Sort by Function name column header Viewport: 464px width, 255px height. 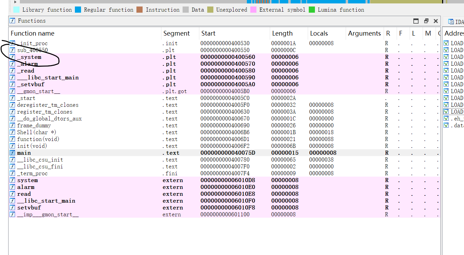[x=32, y=34]
